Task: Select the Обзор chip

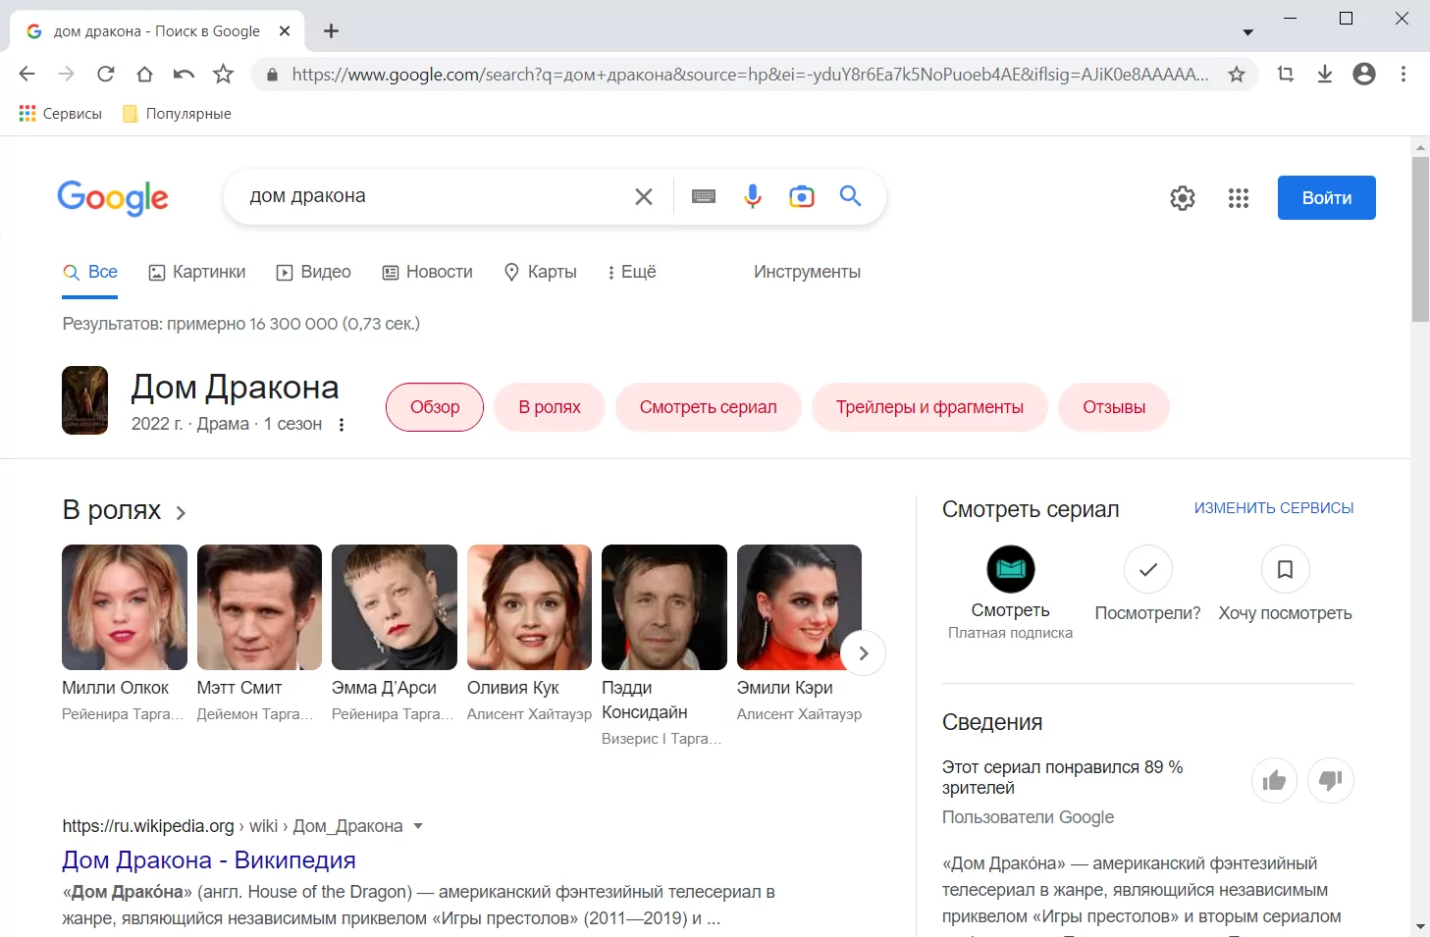Action: [x=435, y=407]
